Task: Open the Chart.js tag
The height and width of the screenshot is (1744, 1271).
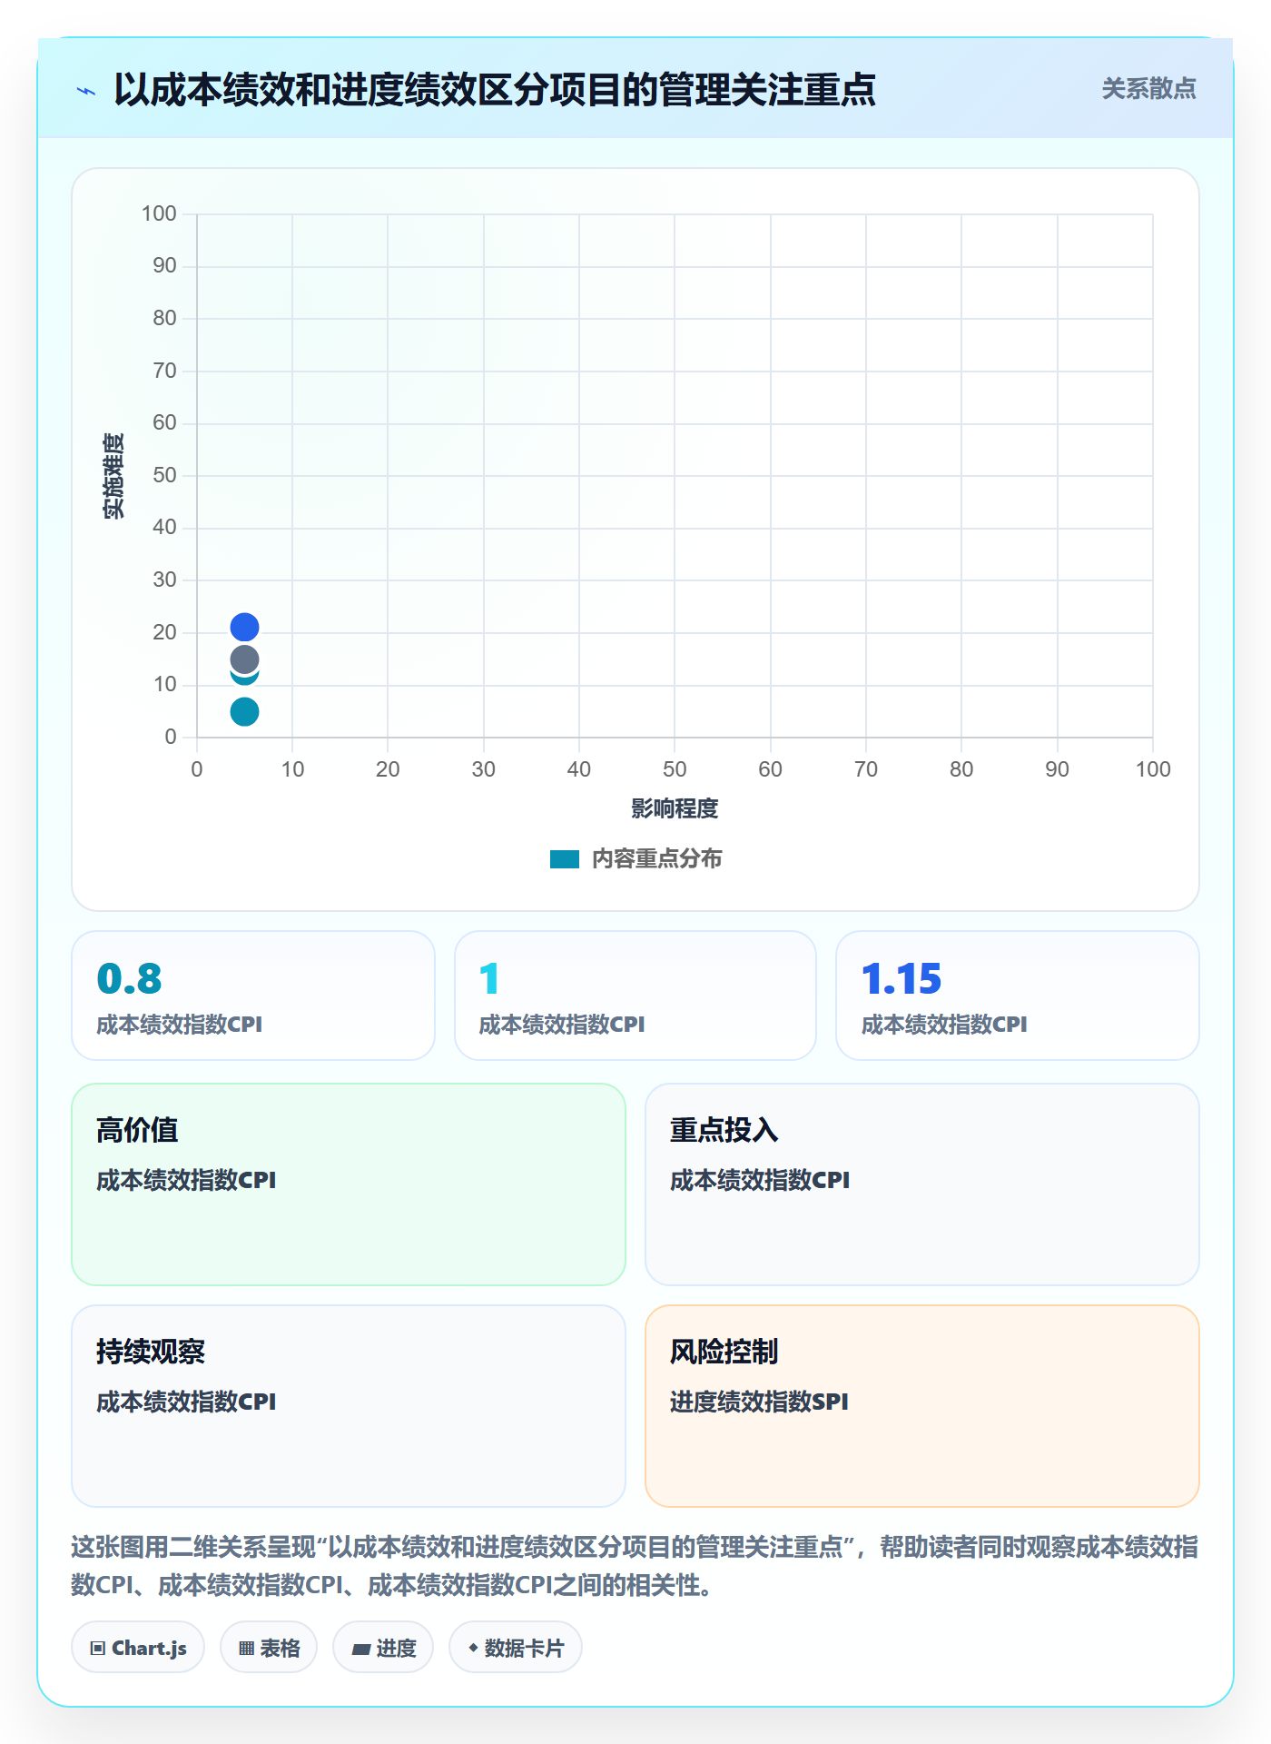Action: pyautogui.click(x=138, y=1648)
